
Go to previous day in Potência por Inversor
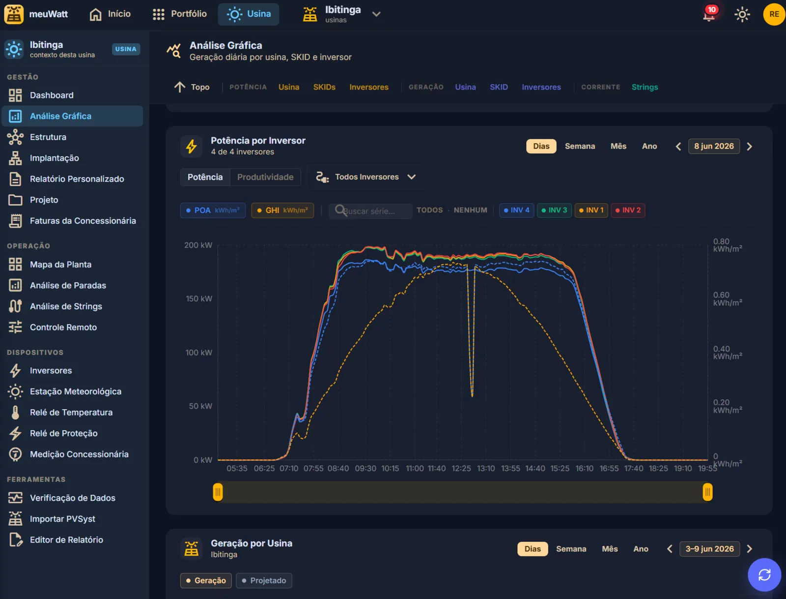click(678, 147)
